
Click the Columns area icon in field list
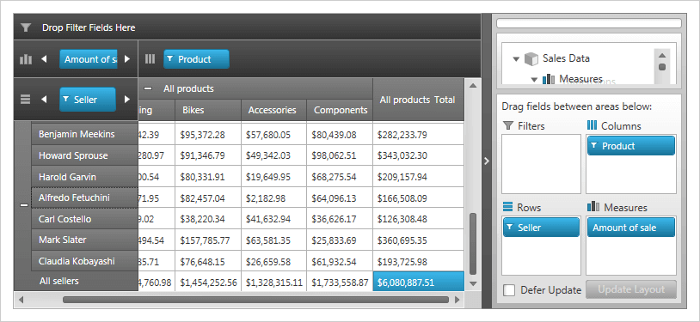point(592,125)
